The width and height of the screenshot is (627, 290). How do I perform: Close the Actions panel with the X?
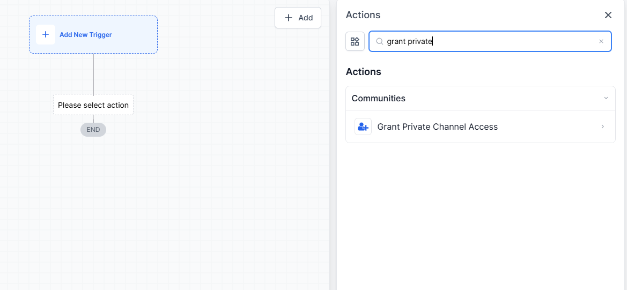608,15
